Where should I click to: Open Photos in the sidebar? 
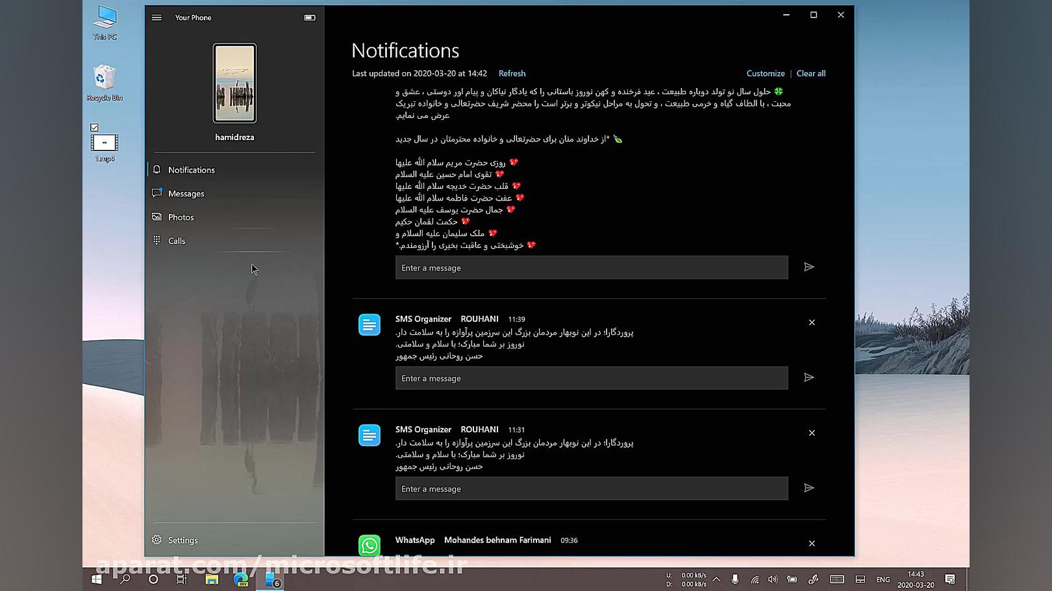point(234,217)
